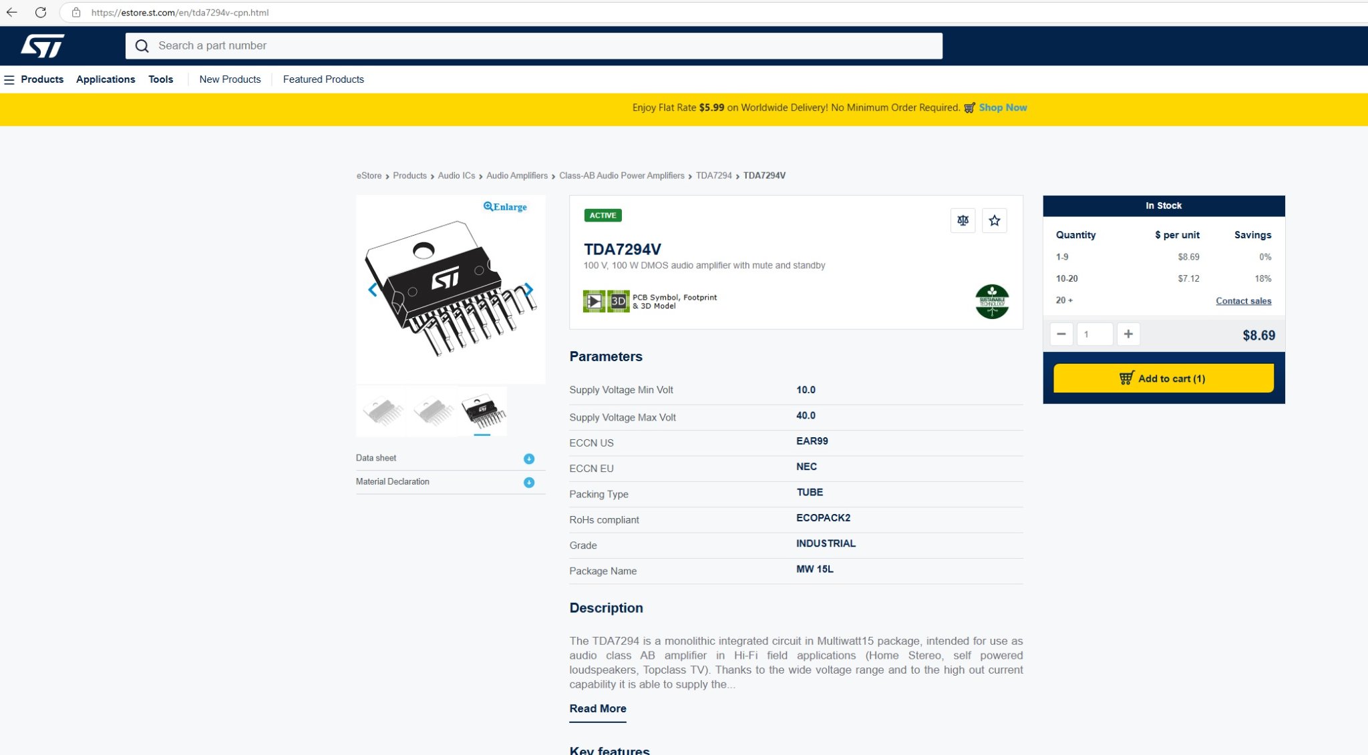Click the Audio ICs breadcrumb
The height and width of the screenshot is (755, 1368).
coord(456,176)
